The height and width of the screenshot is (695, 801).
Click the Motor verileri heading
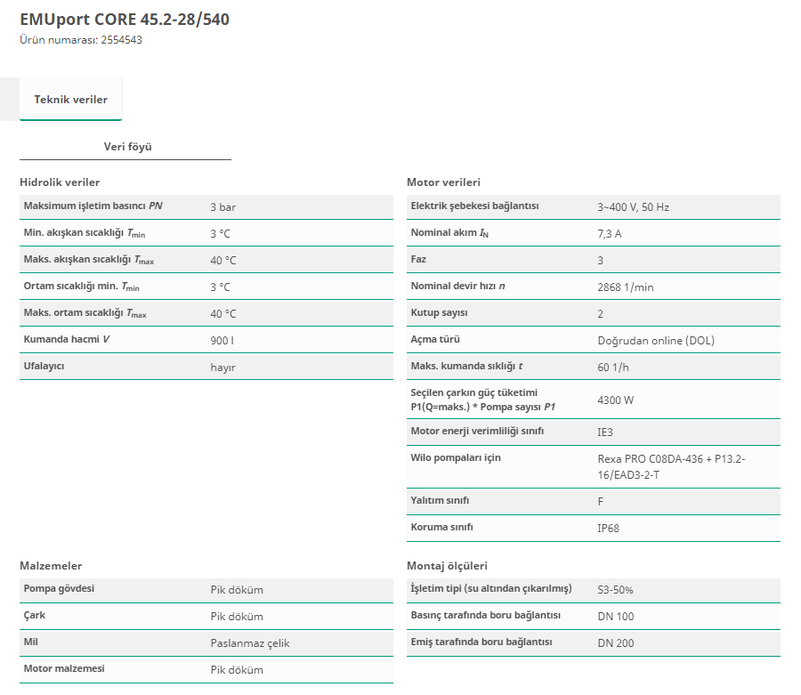click(x=443, y=182)
